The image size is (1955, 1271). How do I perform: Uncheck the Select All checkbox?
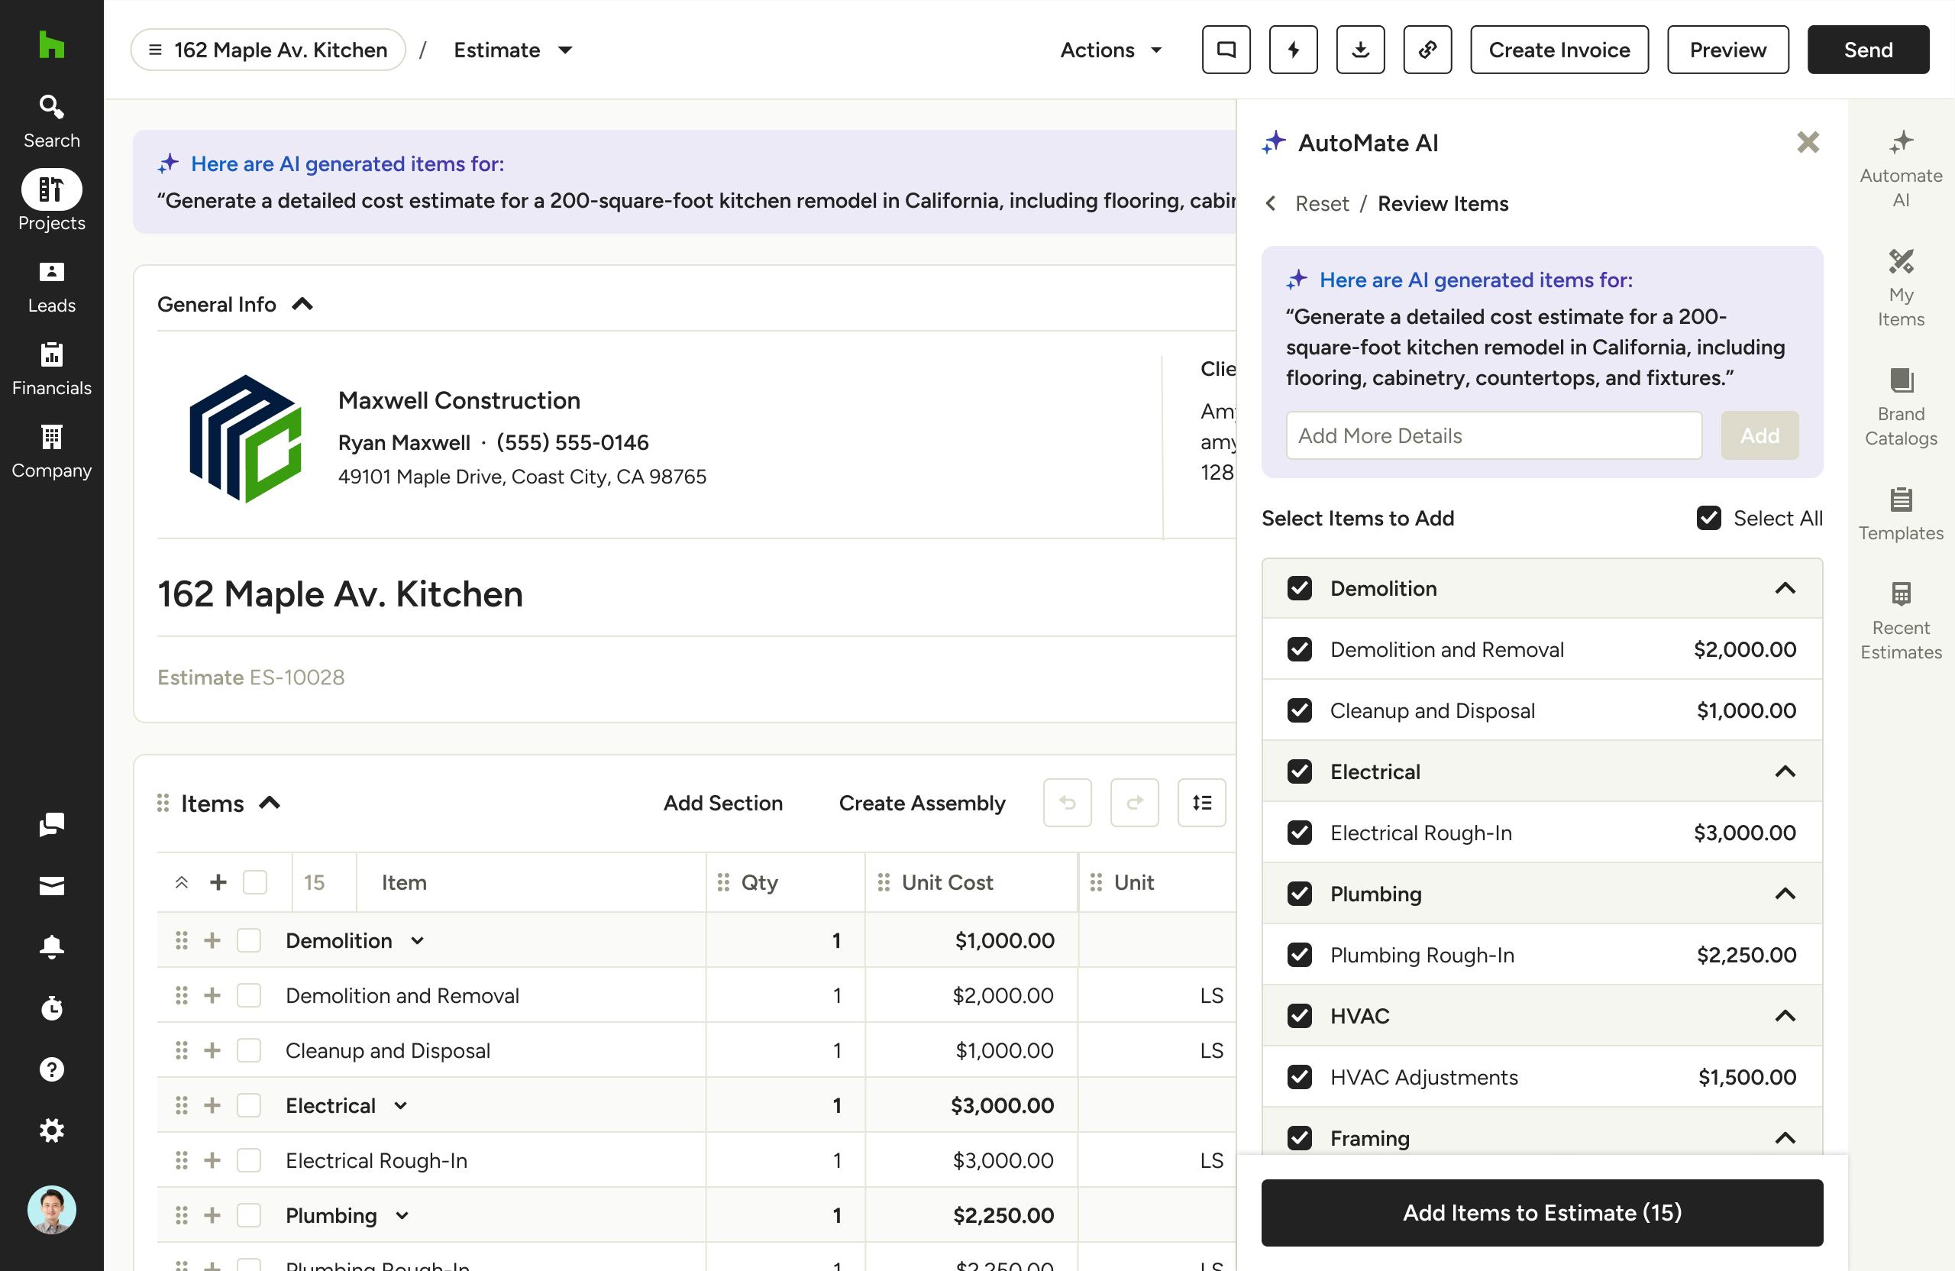click(x=1709, y=518)
